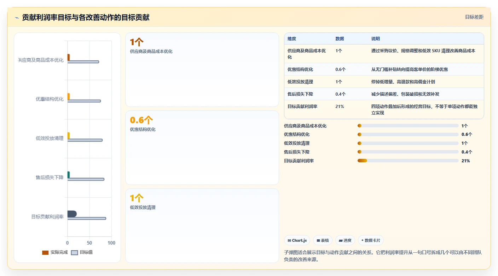Click the page title 贡献利润率目标与各改善动作的目标贡献
Image resolution: width=498 pixels, height=276 pixels.
(x=86, y=17)
